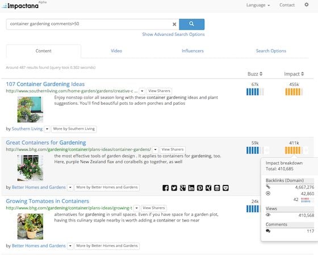Save result with the Pocket icon

click(225, 188)
